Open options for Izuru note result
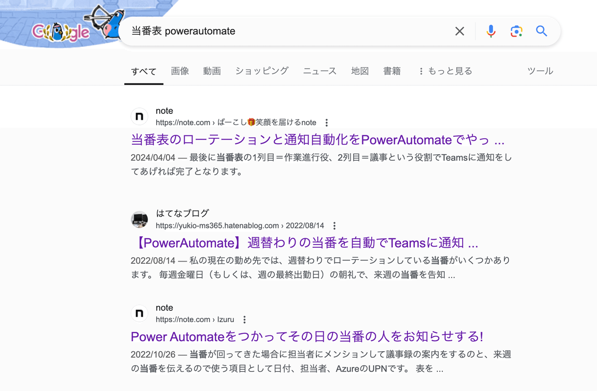Viewport: 597px width, 391px height. pos(244,320)
